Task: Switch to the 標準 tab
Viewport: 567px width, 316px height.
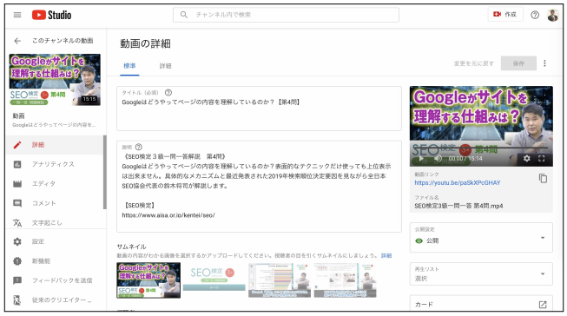Action: click(x=129, y=66)
